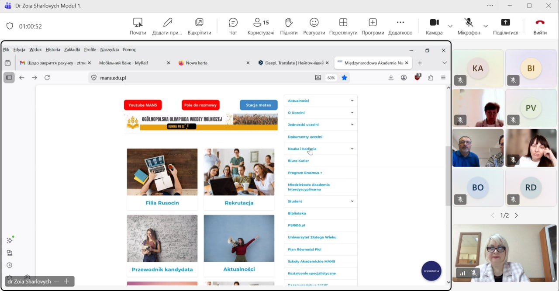Unmute the microphone
Viewport: 559px width, 291px height.
click(x=469, y=26)
